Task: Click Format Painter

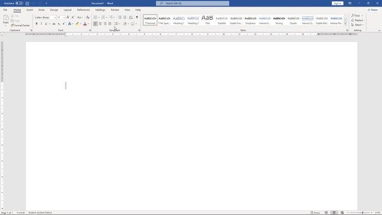Action: point(20,25)
